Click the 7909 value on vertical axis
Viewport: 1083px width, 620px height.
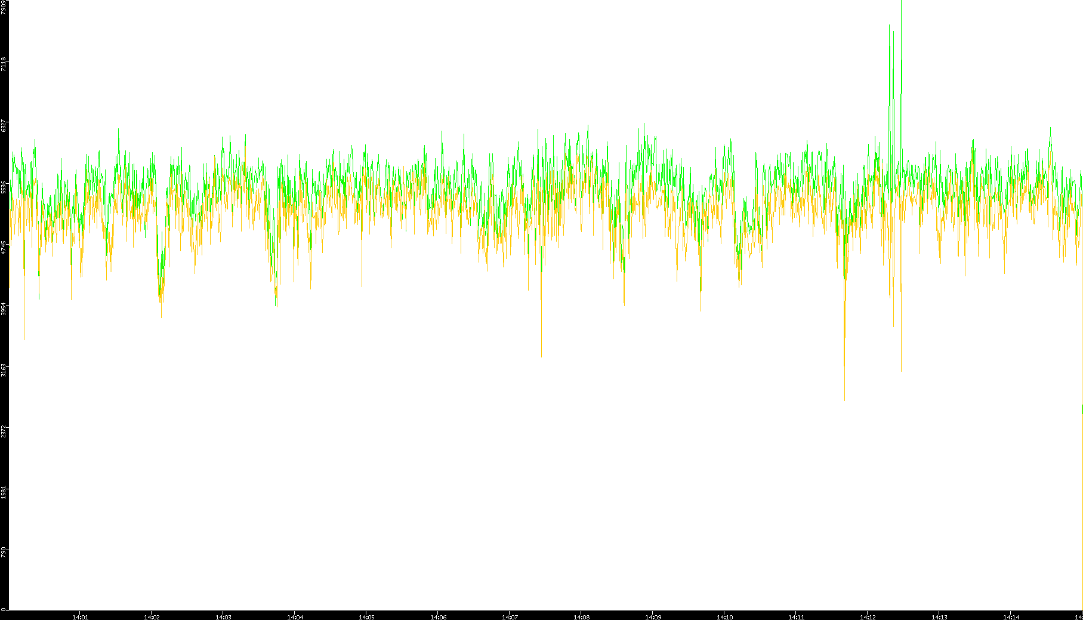pos(4,7)
